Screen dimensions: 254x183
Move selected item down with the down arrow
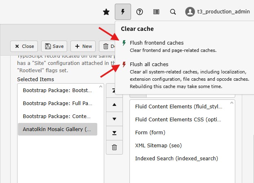[114, 119]
